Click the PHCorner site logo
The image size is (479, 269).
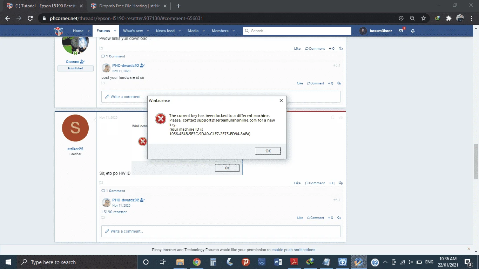(x=59, y=31)
